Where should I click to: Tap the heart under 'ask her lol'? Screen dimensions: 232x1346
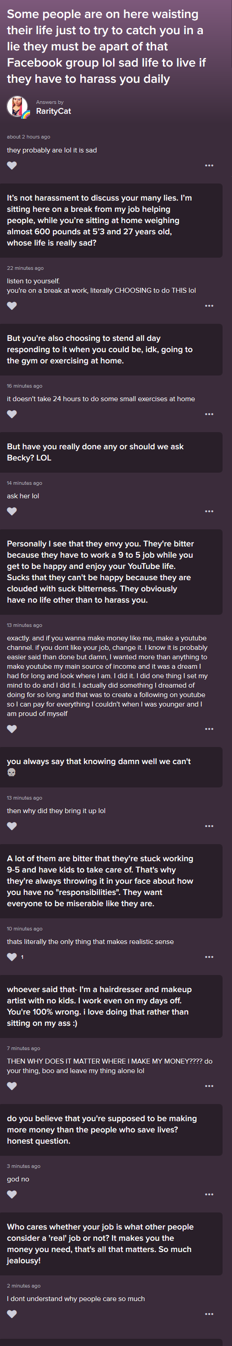click(12, 511)
